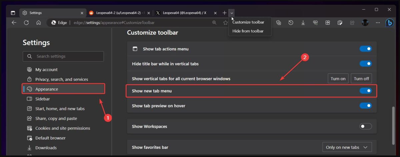Open the tab actions menu icon

click(13, 13)
